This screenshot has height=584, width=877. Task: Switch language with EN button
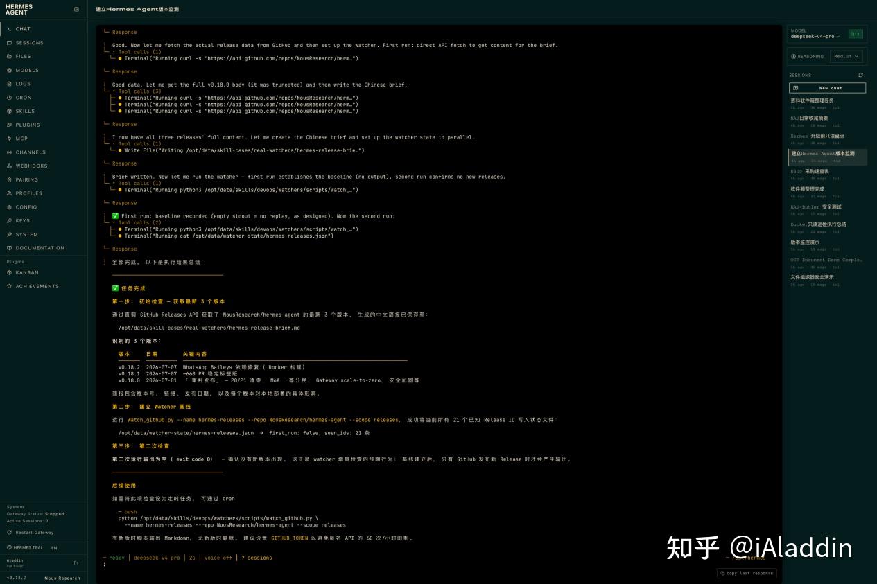click(x=54, y=547)
